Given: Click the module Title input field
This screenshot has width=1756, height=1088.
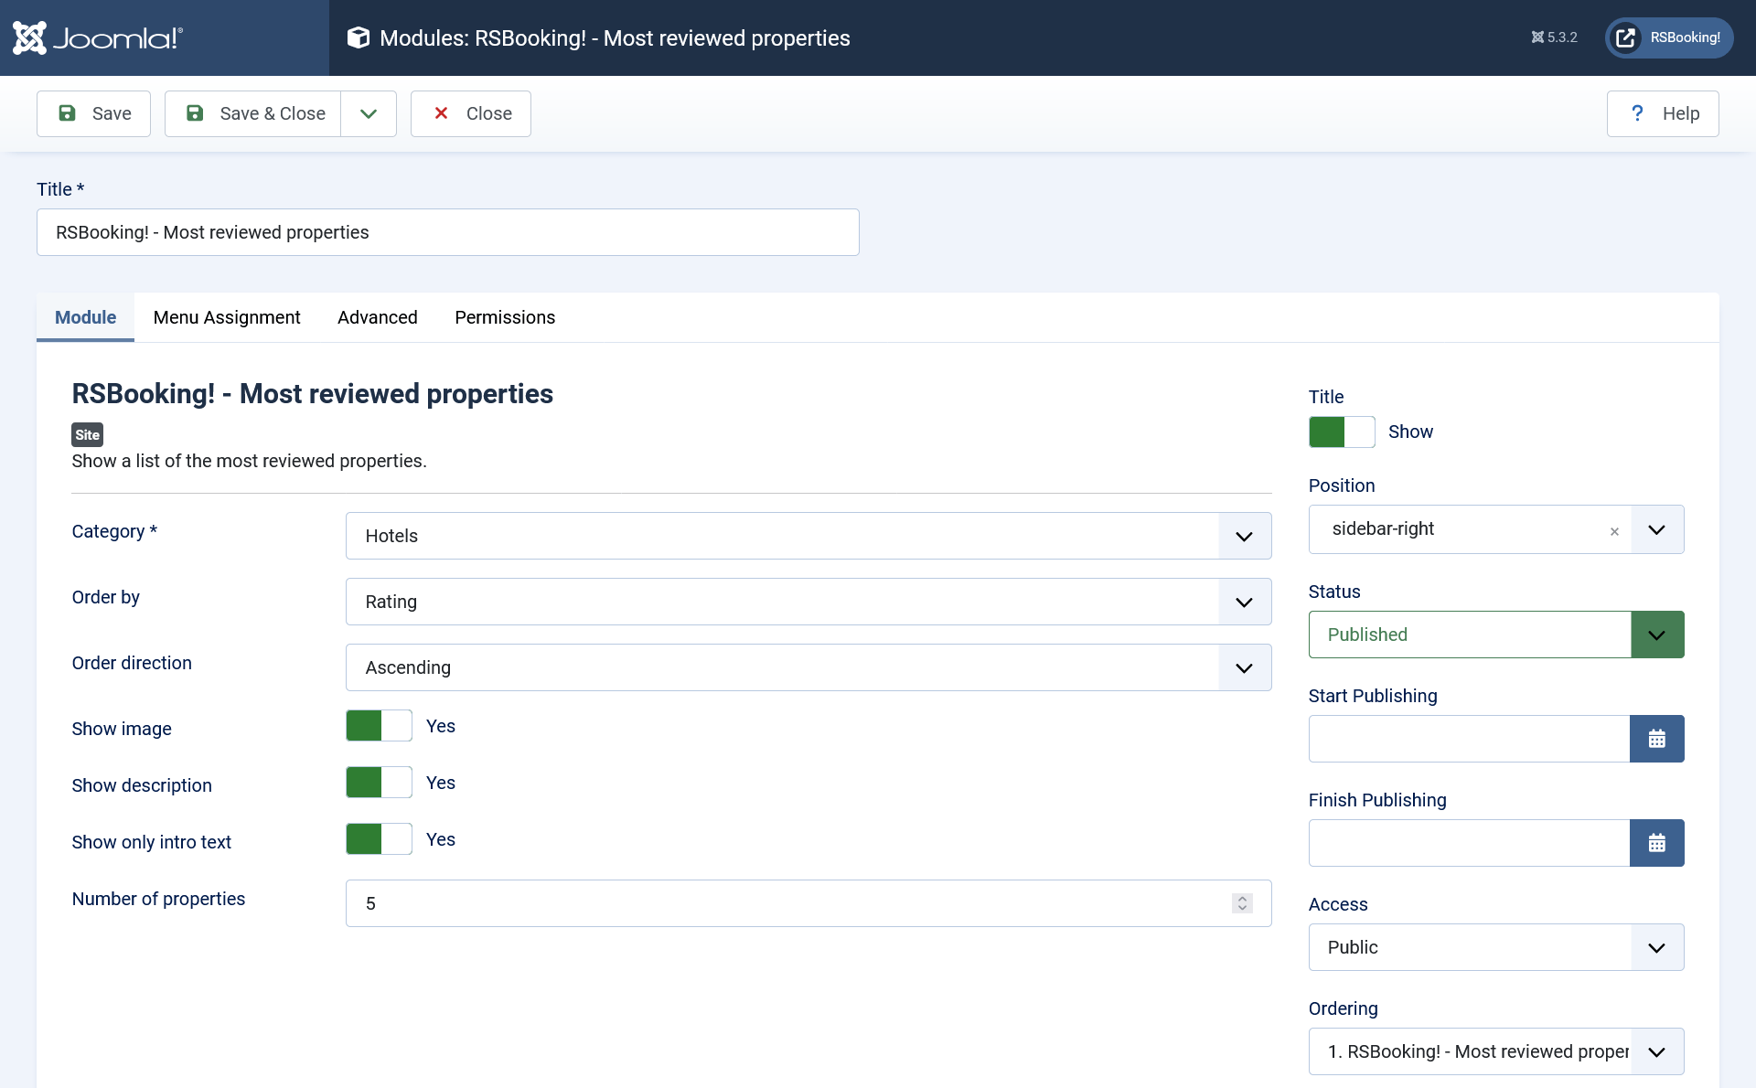Looking at the screenshot, I should tap(448, 232).
